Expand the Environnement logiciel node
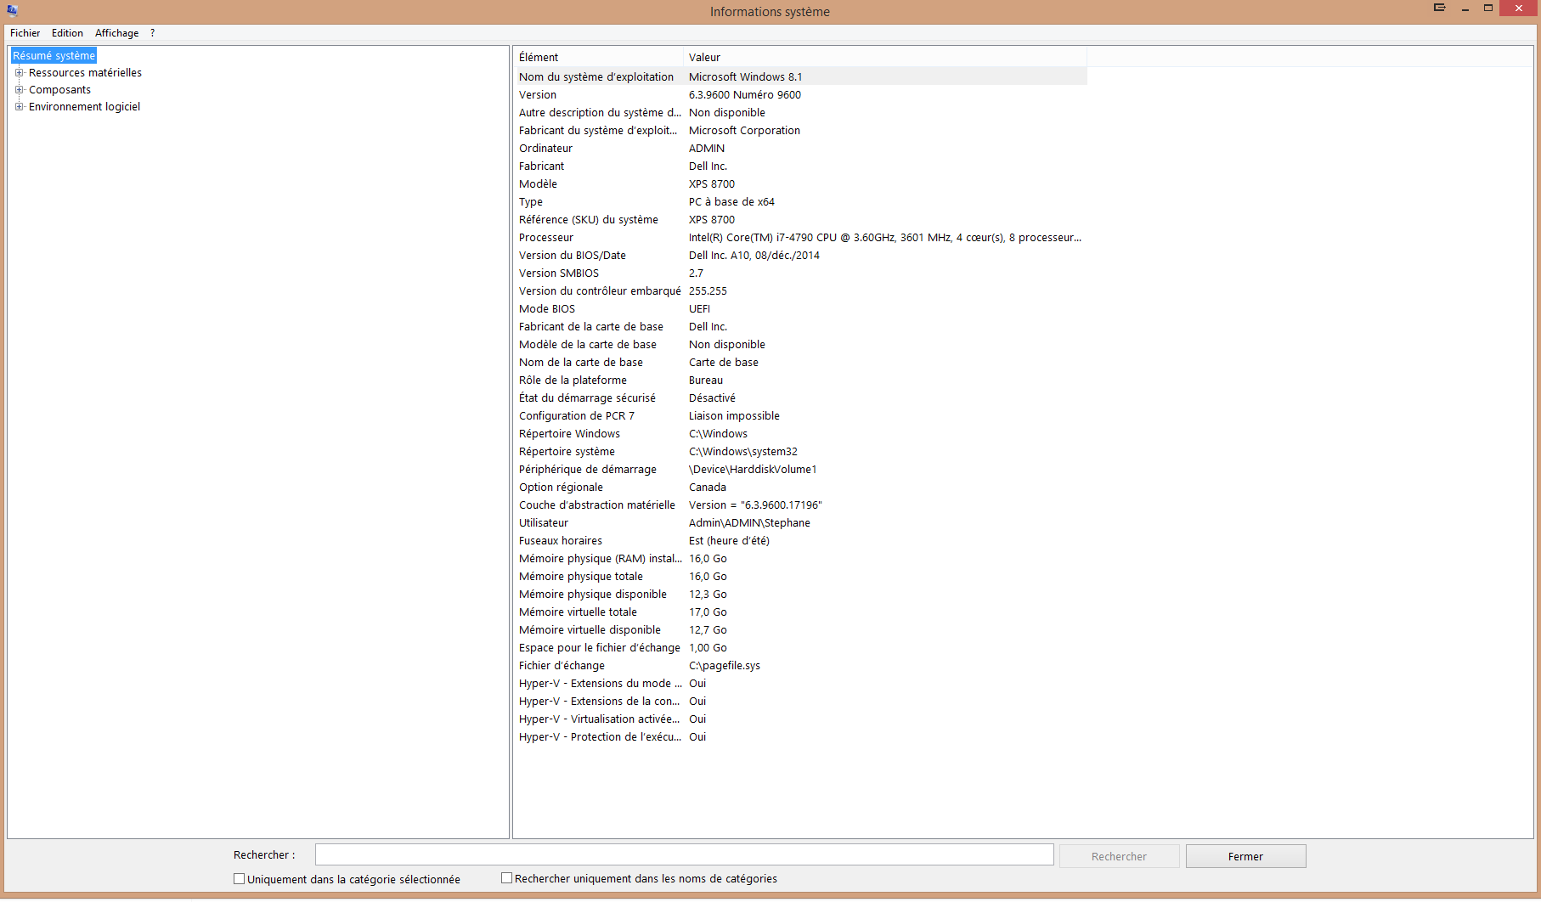 pyautogui.click(x=19, y=107)
